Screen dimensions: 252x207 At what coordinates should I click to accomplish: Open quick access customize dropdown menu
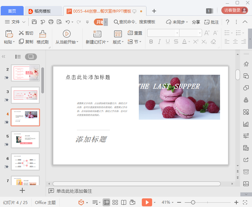(87, 22)
